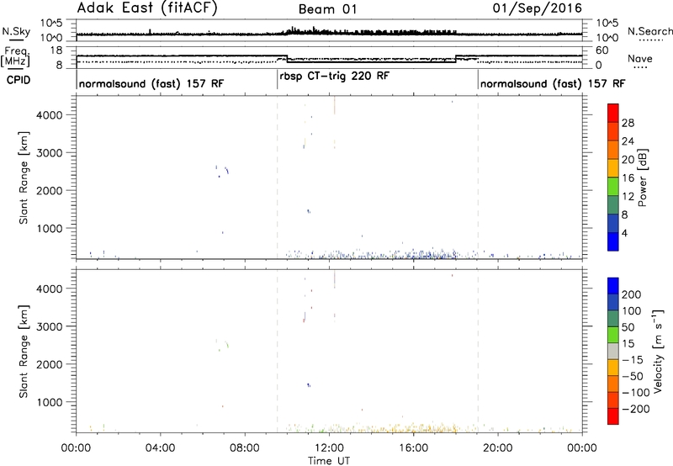Click blue echo near 1450 km in Power panel
The width and height of the screenshot is (673, 466).
pyautogui.click(x=308, y=211)
